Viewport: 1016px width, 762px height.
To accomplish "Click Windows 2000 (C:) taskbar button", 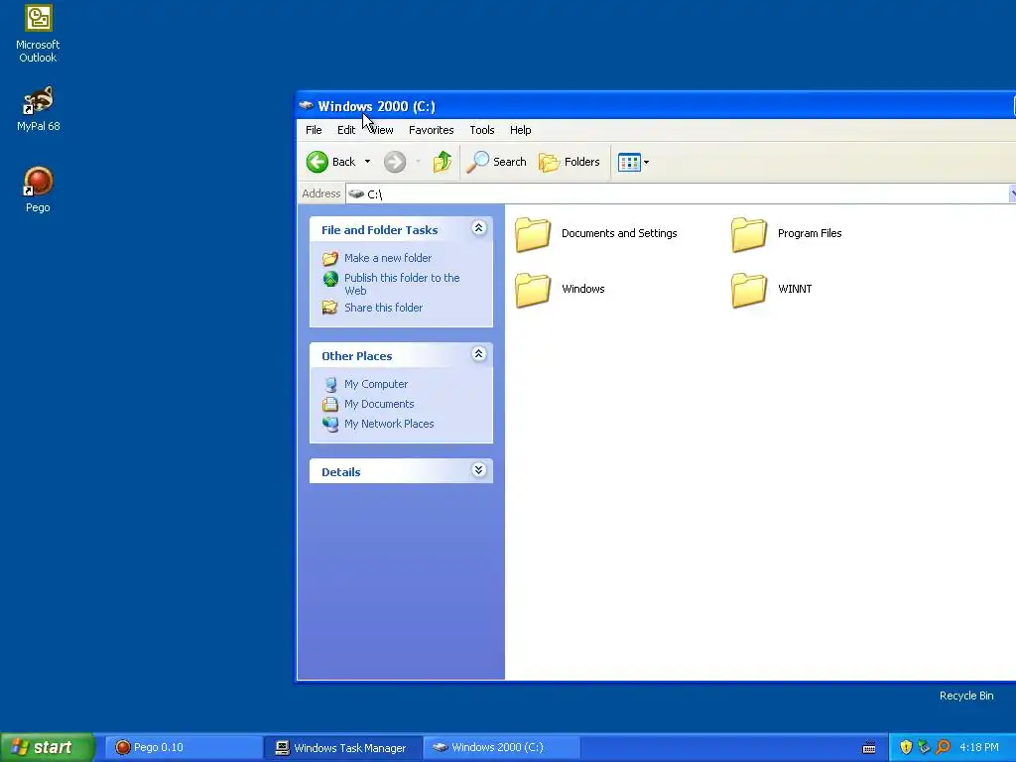I will tap(501, 747).
